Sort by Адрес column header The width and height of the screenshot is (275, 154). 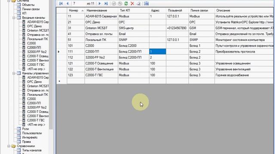pyautogui.click(x=158, y=10)
